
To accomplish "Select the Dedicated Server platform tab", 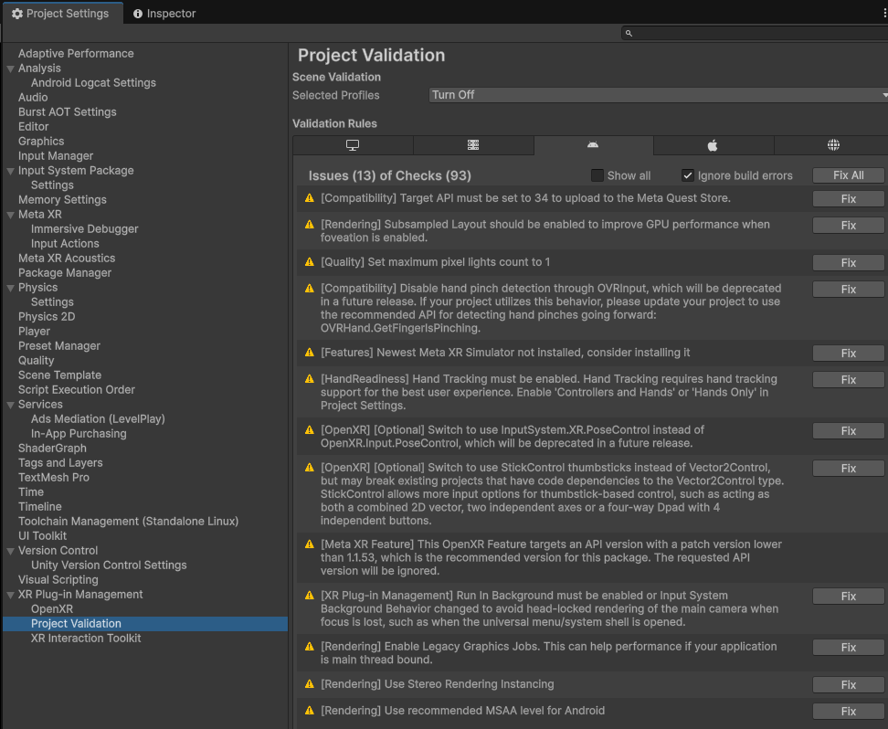I will 473,145.
